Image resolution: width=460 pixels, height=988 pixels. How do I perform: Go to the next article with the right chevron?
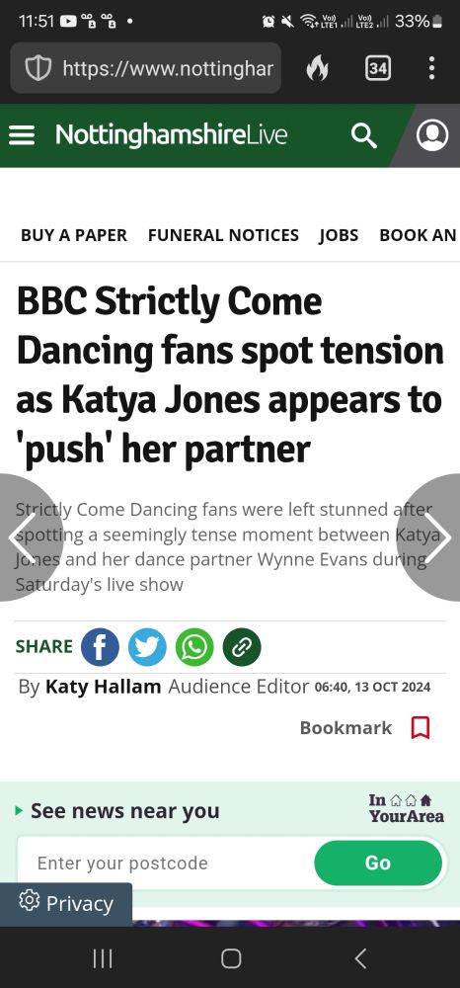(436, 537)
